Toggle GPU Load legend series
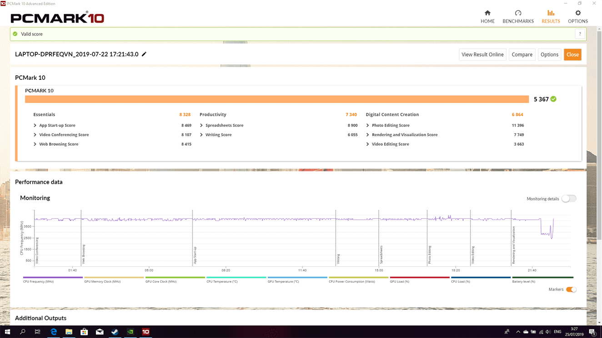 point(420,279)
